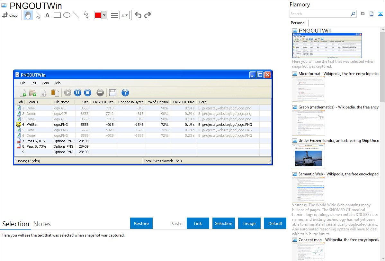Screen dimensions: 385x261
Task: Undo the last annotation
Action: click(x=138, y=15)
